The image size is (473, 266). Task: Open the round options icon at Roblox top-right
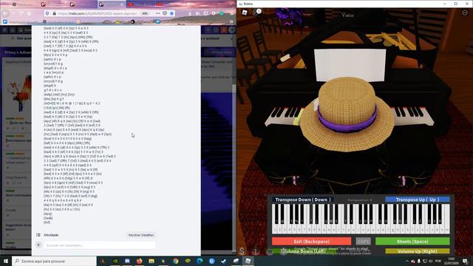point(465,13)
